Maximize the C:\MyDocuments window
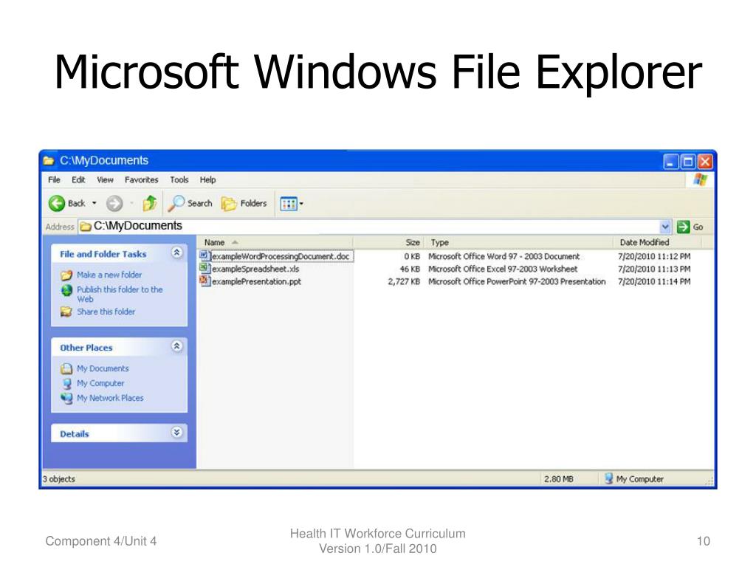The height and width of the screenshot is (567, 756). [x=688, y=162]
